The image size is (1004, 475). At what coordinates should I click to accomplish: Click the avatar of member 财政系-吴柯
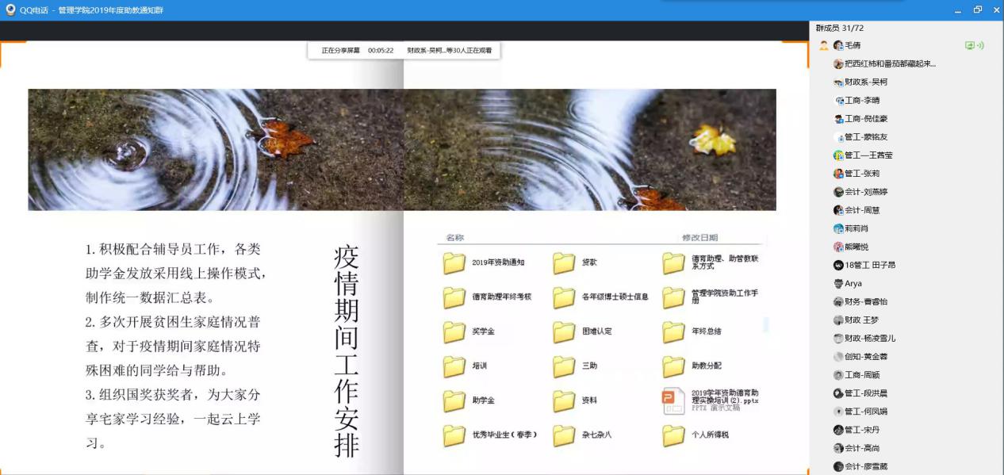pos(838,82)
